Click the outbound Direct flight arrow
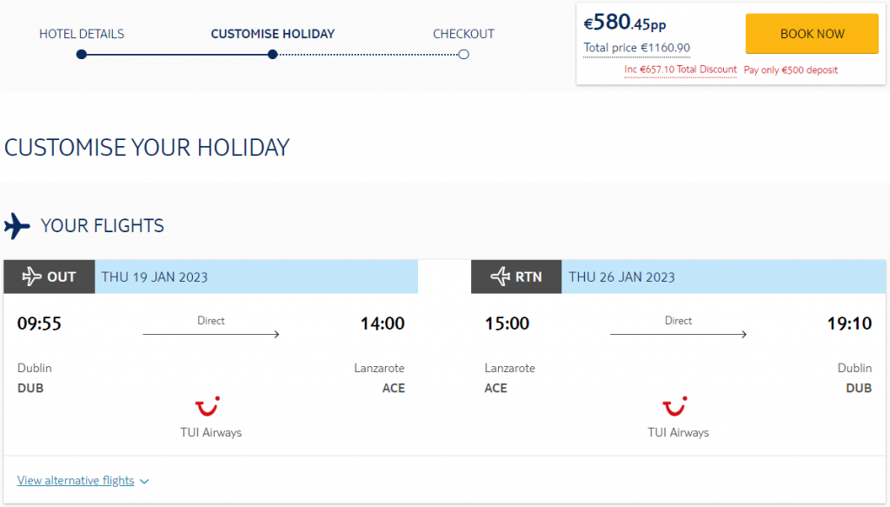Viewport: 890px width, 507px height. [x=211, y=335]
